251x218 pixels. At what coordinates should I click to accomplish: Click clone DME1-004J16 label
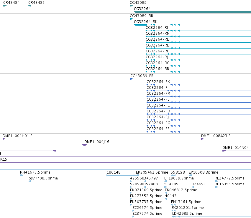pyautogui.click(x=97, y=142)
